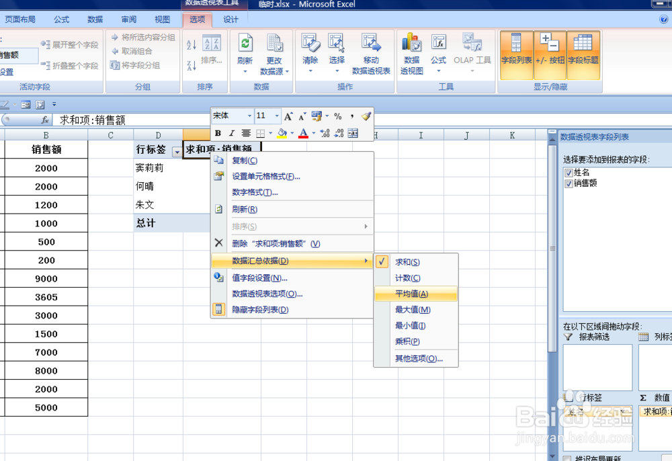Open fill color dropdown arrow
The width and height of the screenshot is (672, 461).
pos(292,133)
